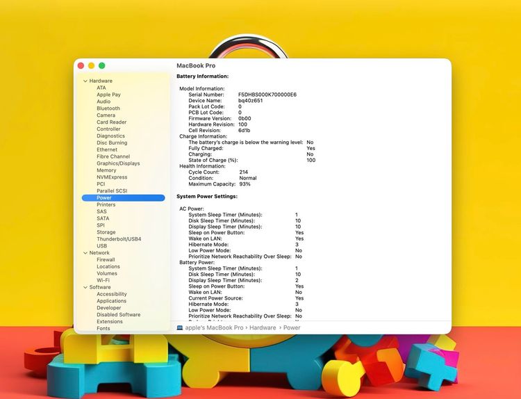Click the Cell Revision value 6d1b
This screenshot has height=399, width=521.
pyautogui.click(x=245, y=131)
